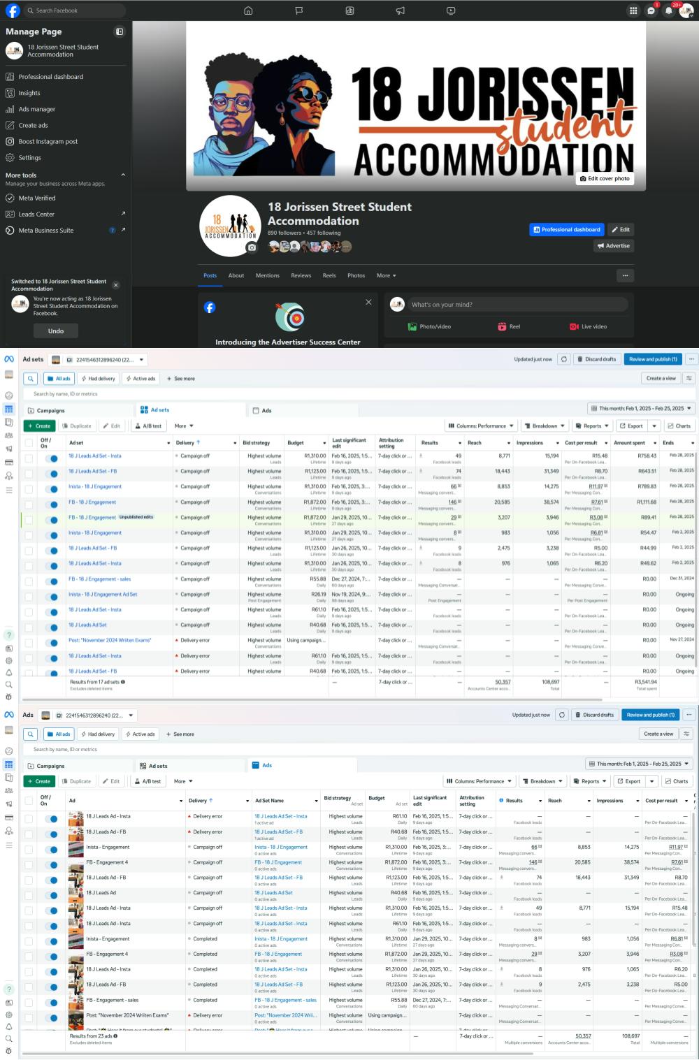Refresh the Ad sets table data
The height and width of the screenshot is (1060, 699).
(564, 359)
